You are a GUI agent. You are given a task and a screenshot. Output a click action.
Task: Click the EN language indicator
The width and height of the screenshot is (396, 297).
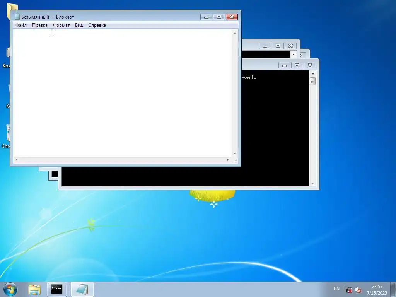pos(336,288)
